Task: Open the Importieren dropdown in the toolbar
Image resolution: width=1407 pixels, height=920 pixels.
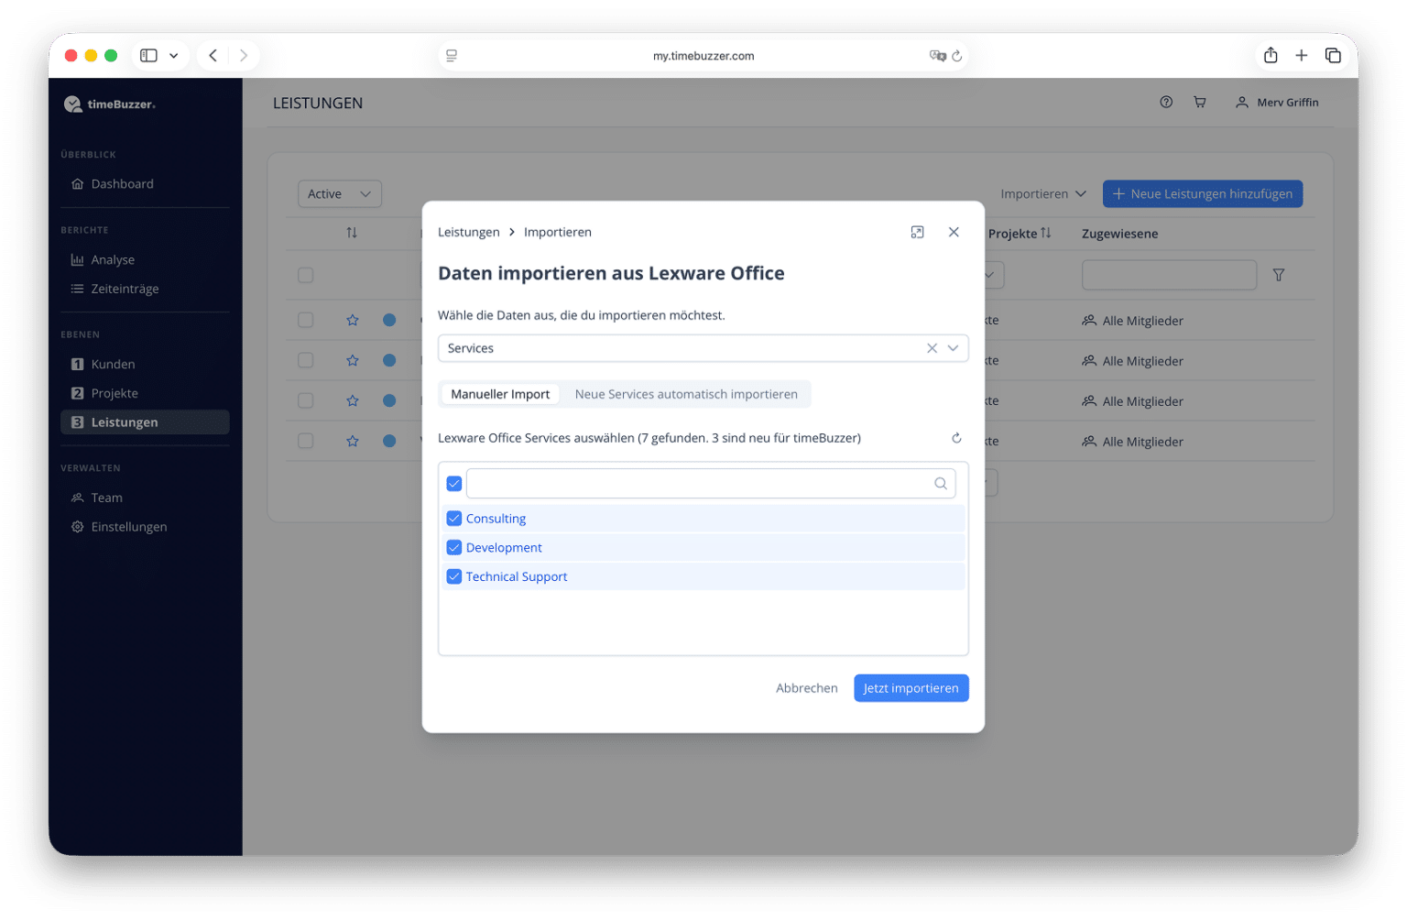Action: click(x=1043, y=194)
